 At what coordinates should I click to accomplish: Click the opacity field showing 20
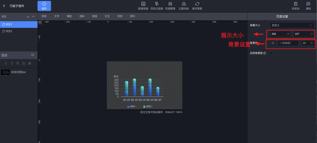[308, 43]
